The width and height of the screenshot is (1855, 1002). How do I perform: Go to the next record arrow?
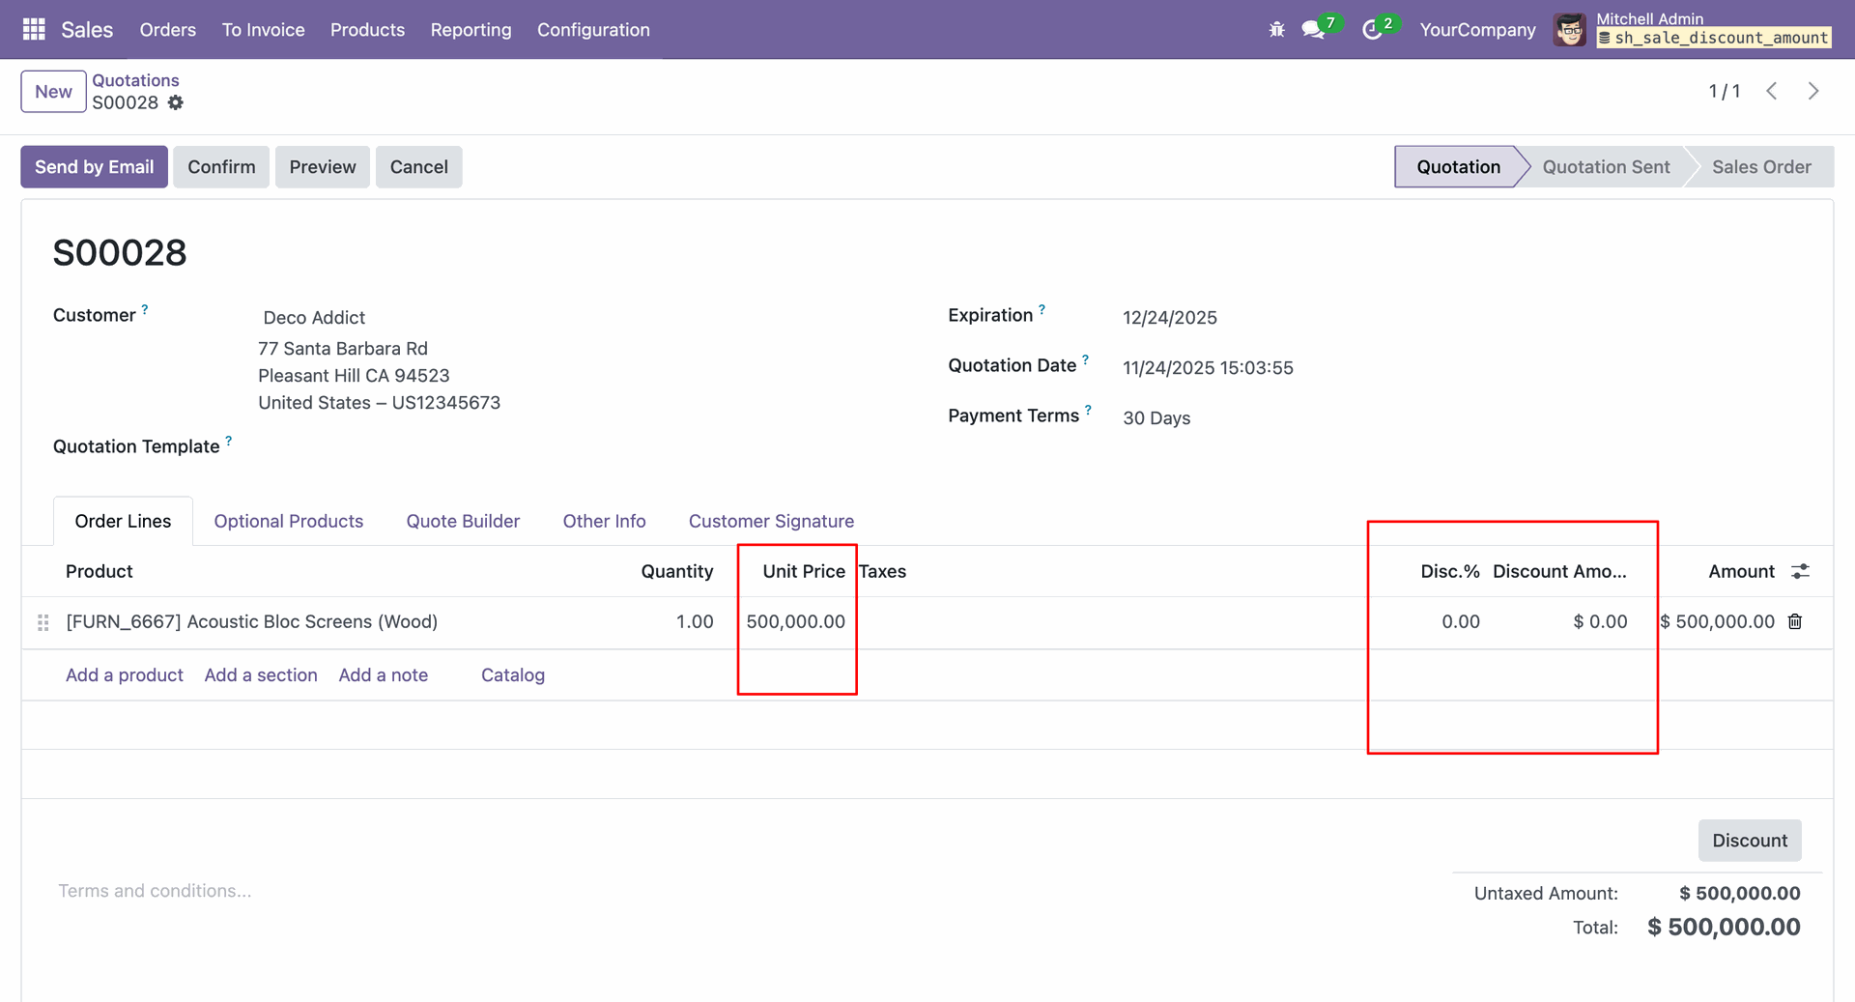click(1813, 91)
